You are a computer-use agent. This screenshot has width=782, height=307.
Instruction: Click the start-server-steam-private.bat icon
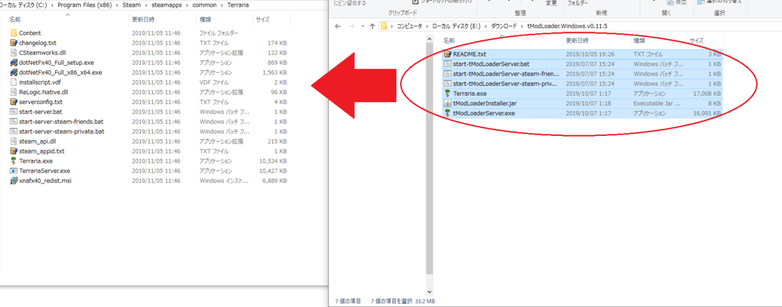coord(14,131)
